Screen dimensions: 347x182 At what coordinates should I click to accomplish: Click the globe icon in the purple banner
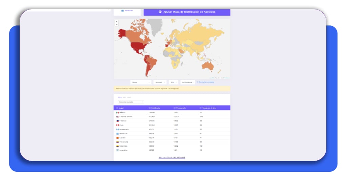click(160, 12)
